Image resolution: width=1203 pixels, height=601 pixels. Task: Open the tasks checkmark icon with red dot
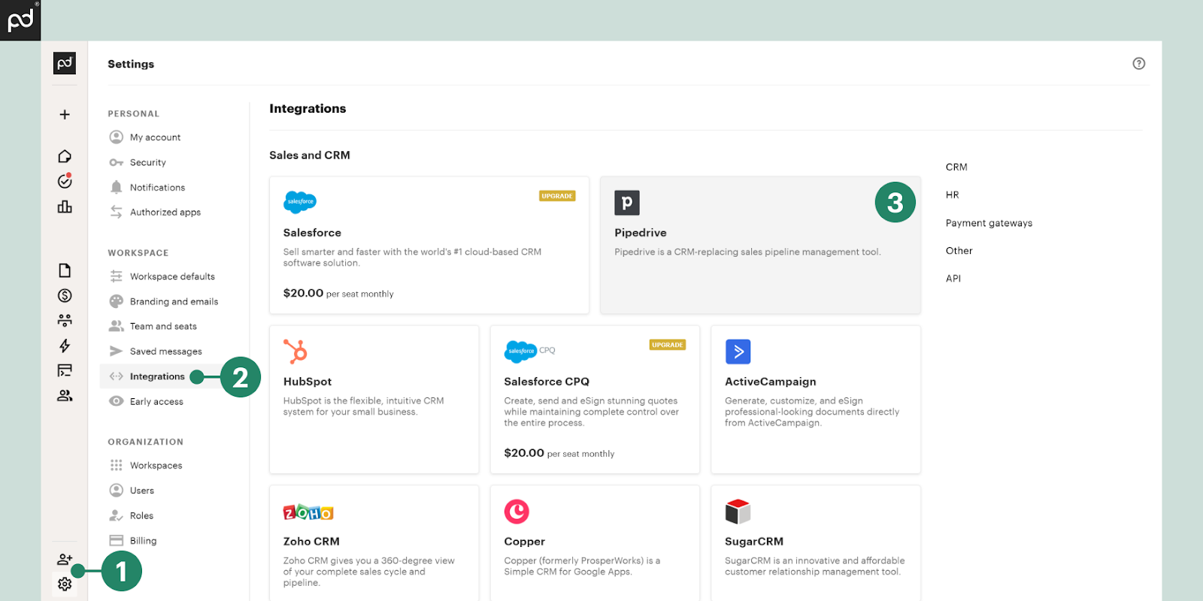pos(65,181)
